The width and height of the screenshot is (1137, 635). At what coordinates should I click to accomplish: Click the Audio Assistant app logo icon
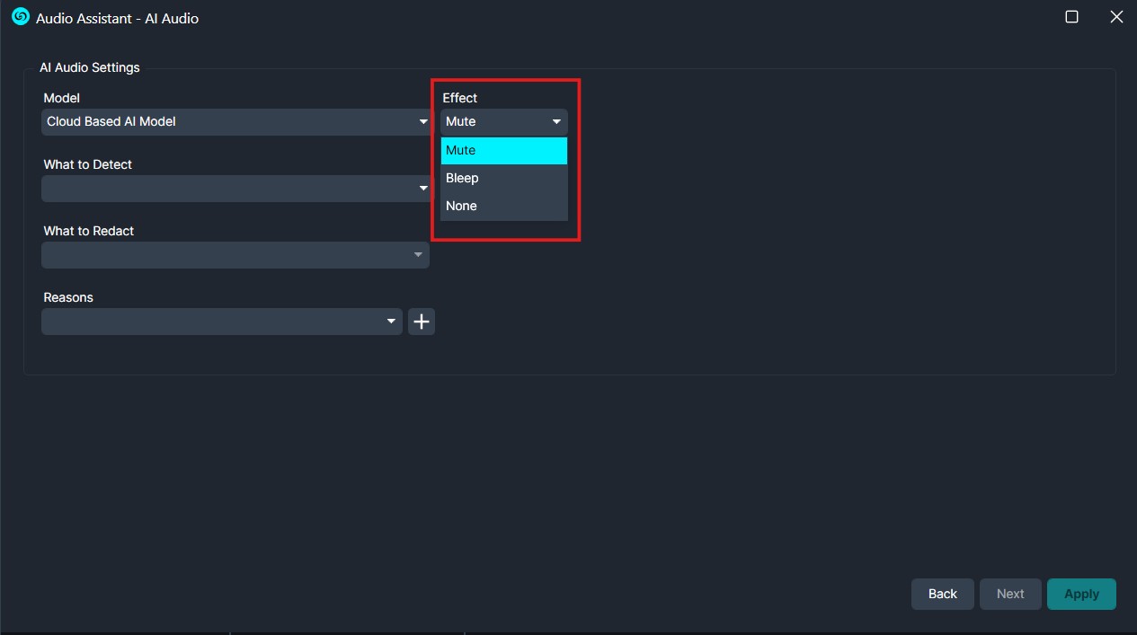click(20, 17)
